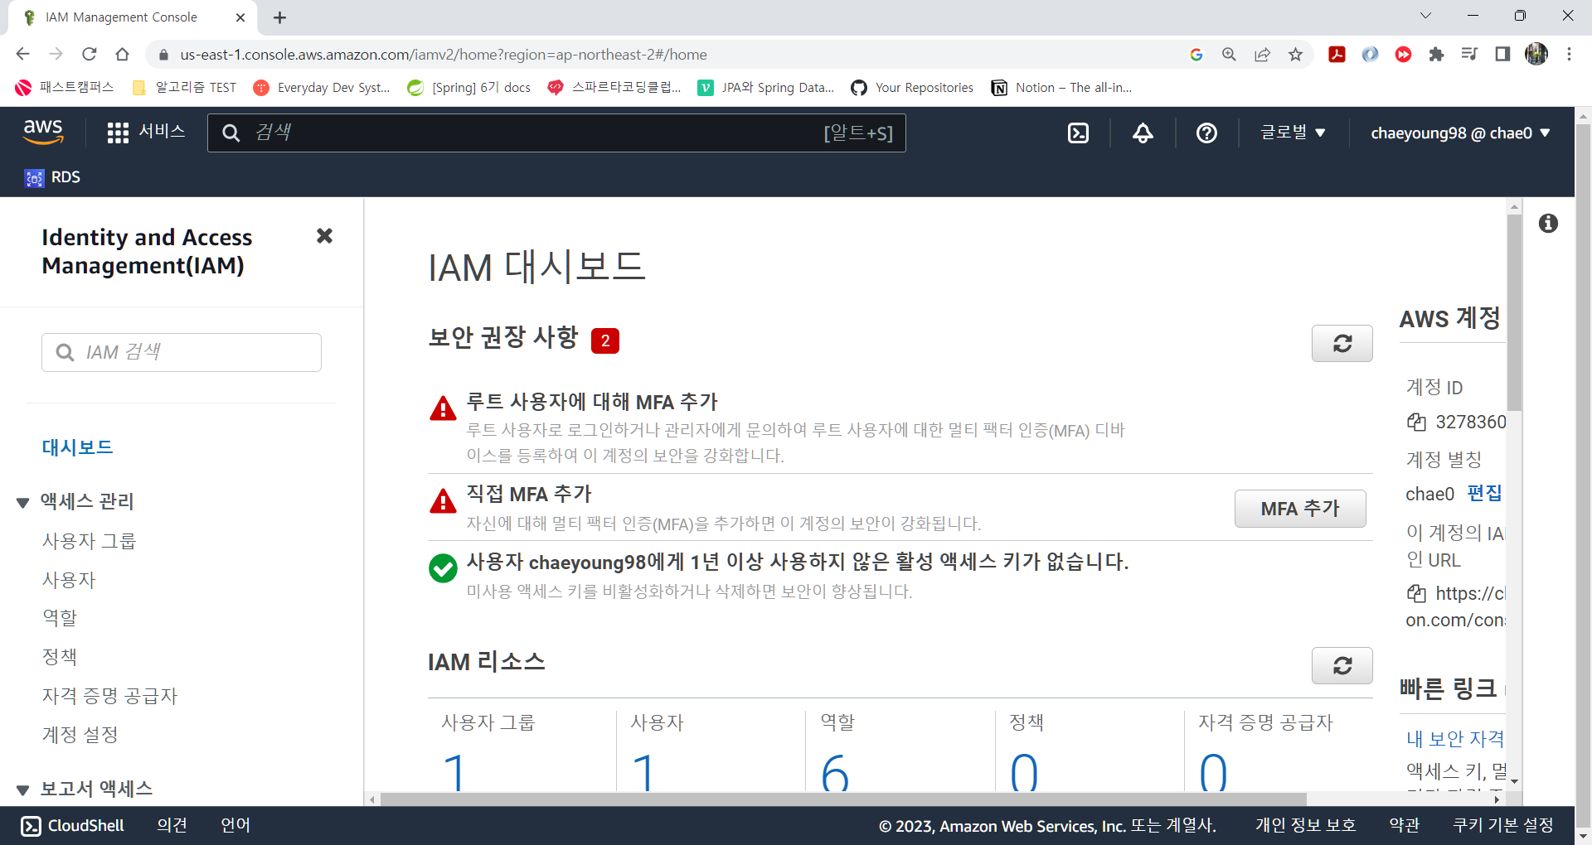Open Policies in the sidebar

click(x=60, y=657)
